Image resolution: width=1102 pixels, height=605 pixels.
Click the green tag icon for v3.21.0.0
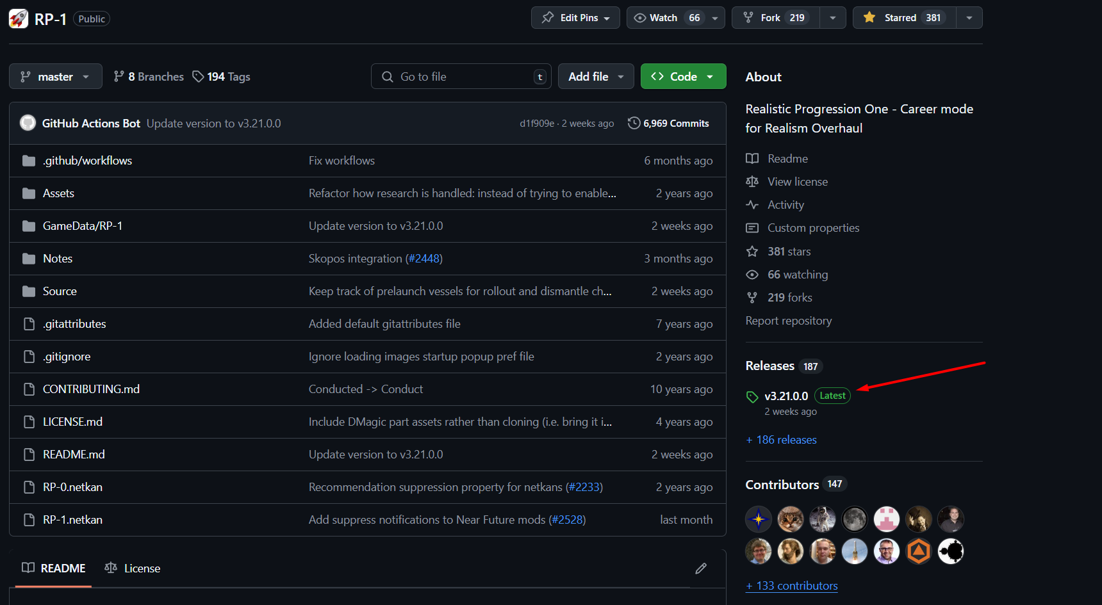pyautogui.click(x=752, y=397)
